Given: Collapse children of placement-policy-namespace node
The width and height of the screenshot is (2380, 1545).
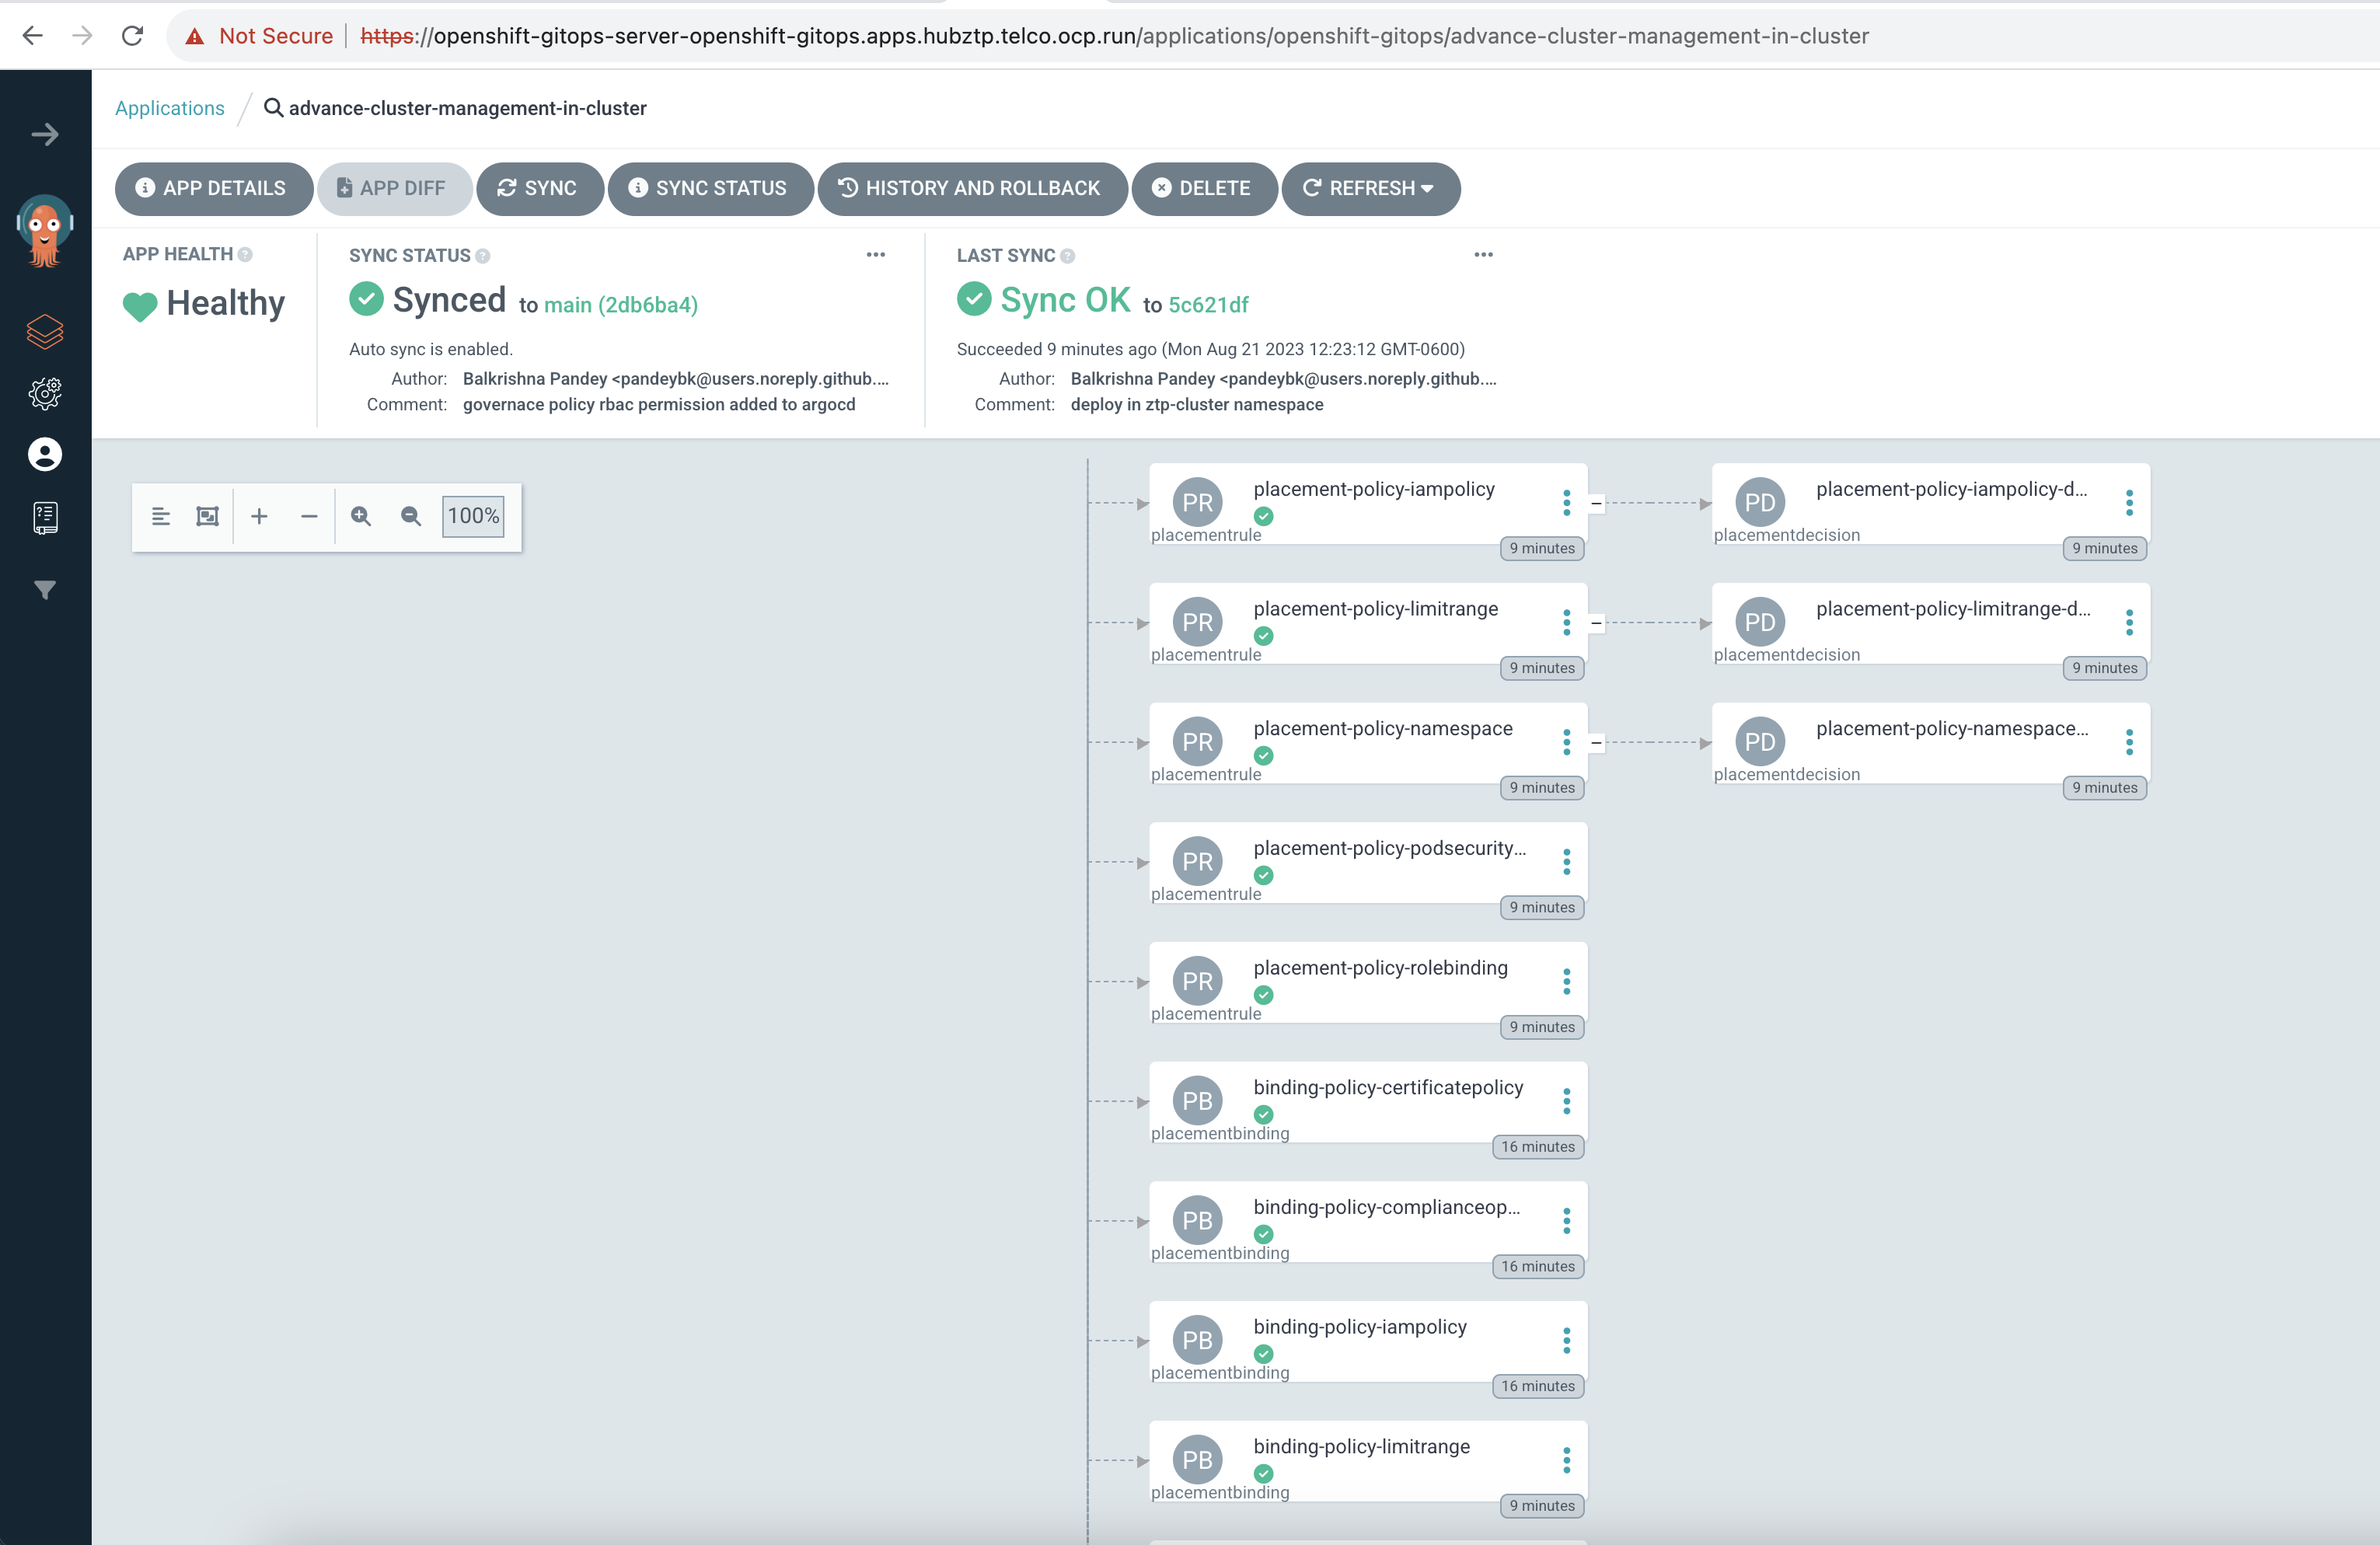Looking at the screenshot, I should point(1596,743).
